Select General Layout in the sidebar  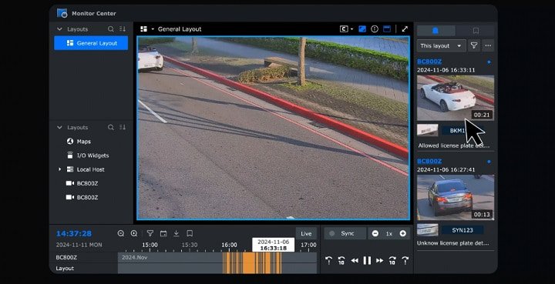click(91, 43)
